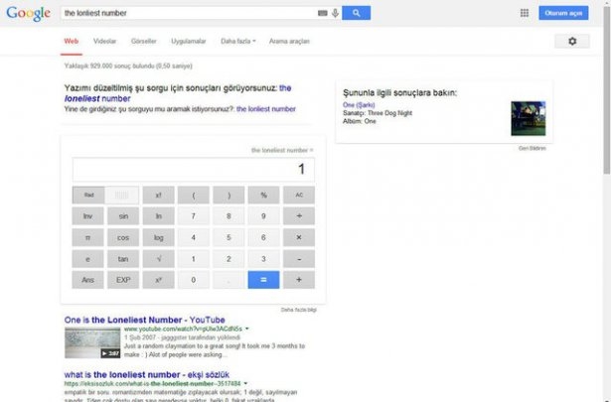Switch calculator to Deg mode

(x=122, y=195)
